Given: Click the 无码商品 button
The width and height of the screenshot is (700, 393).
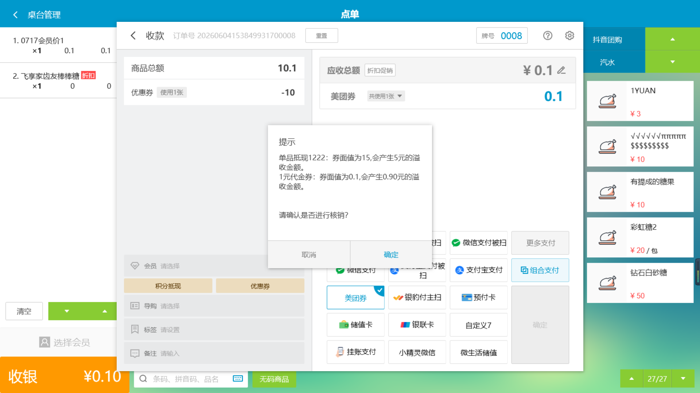Looking at the screenshot, I should [274, 379].
